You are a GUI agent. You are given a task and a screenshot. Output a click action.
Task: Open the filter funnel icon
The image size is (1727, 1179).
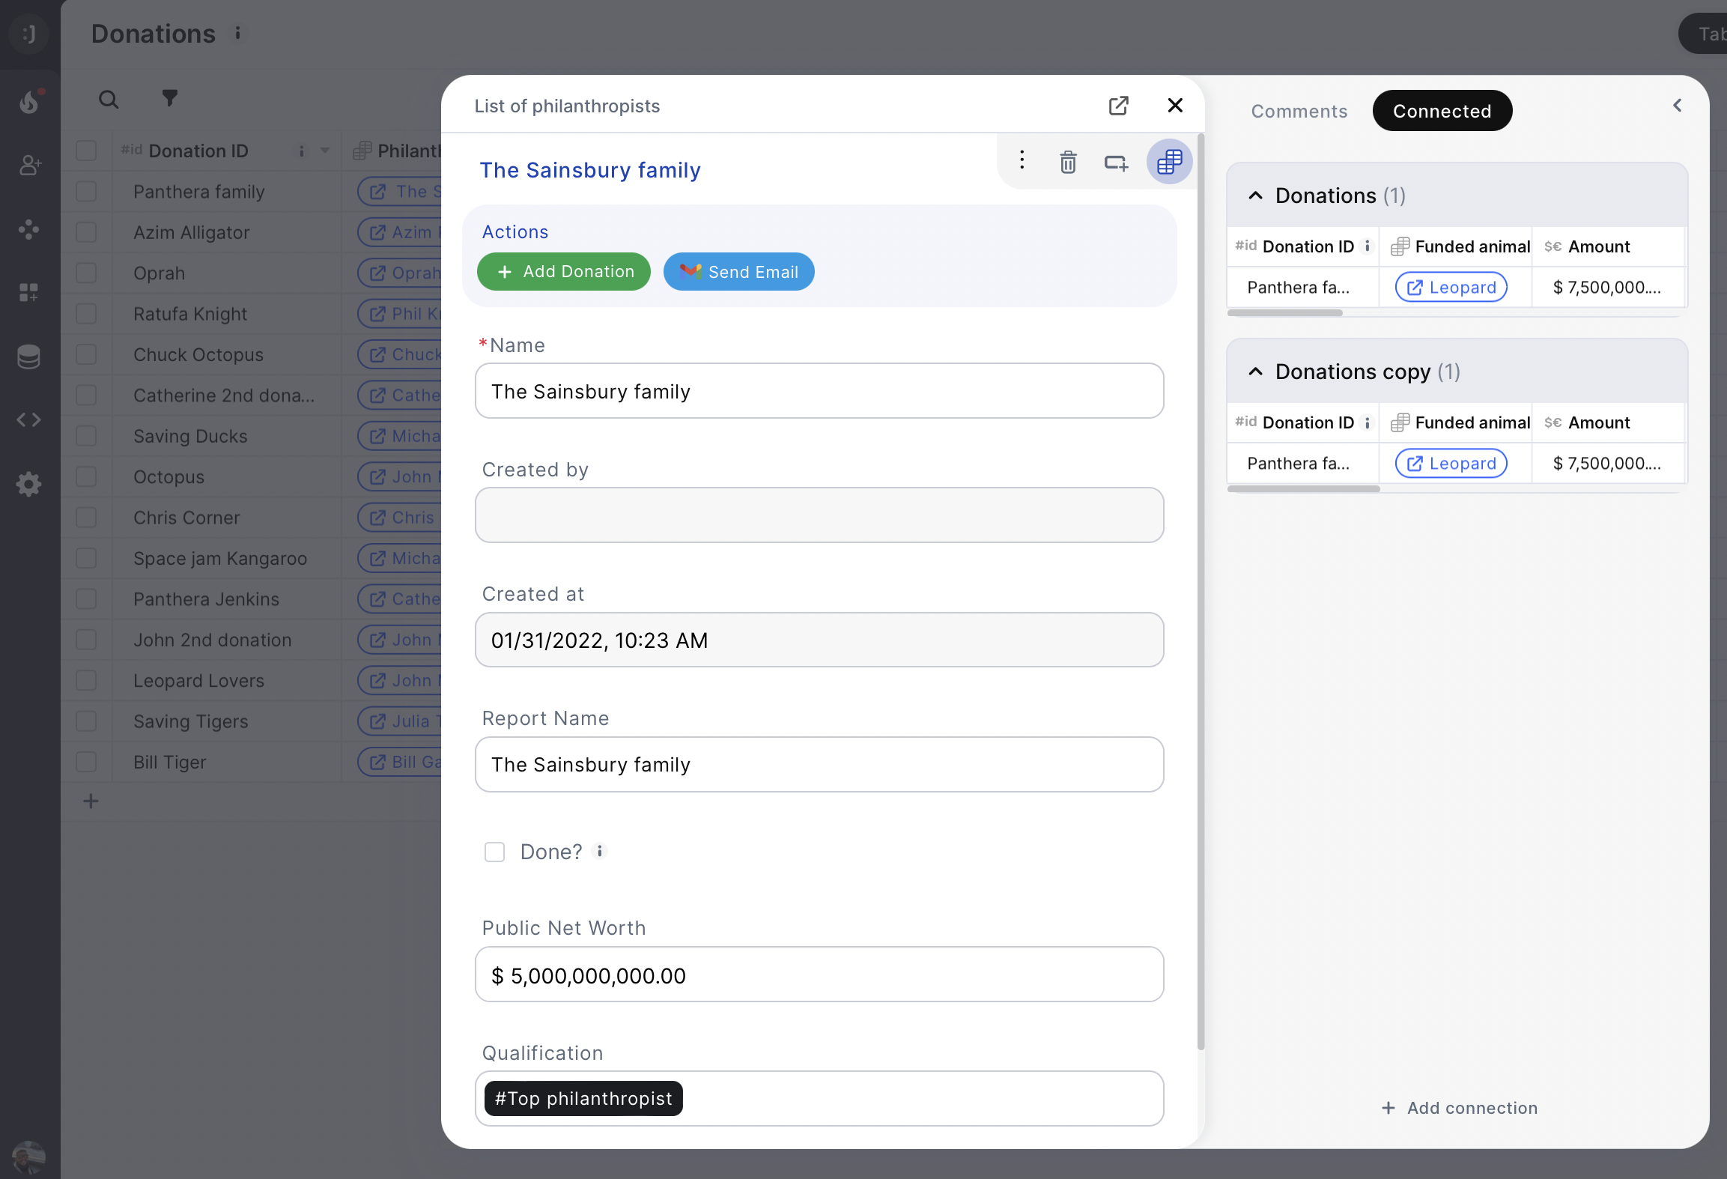tap(170, 98)
